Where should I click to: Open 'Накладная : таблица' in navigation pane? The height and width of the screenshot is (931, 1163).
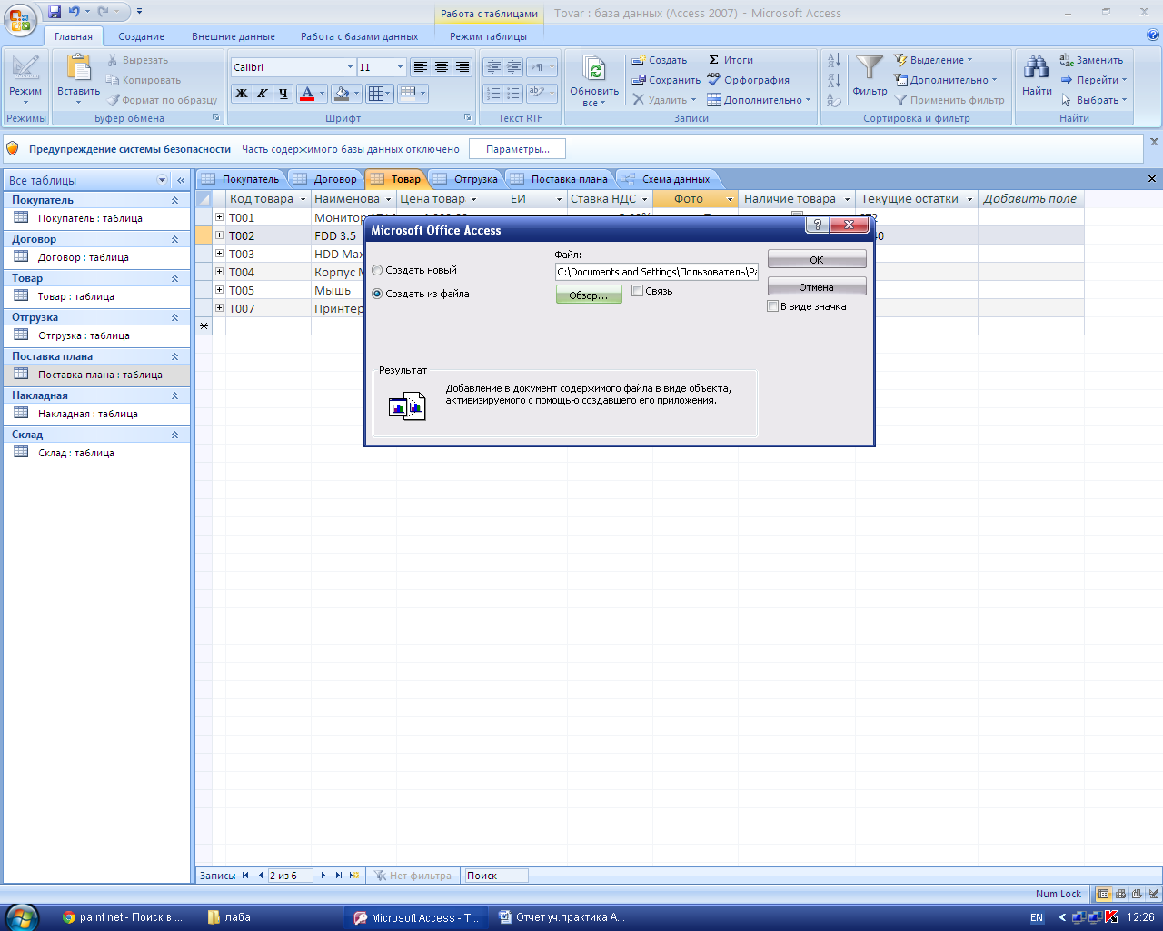[x=87, y=414]
